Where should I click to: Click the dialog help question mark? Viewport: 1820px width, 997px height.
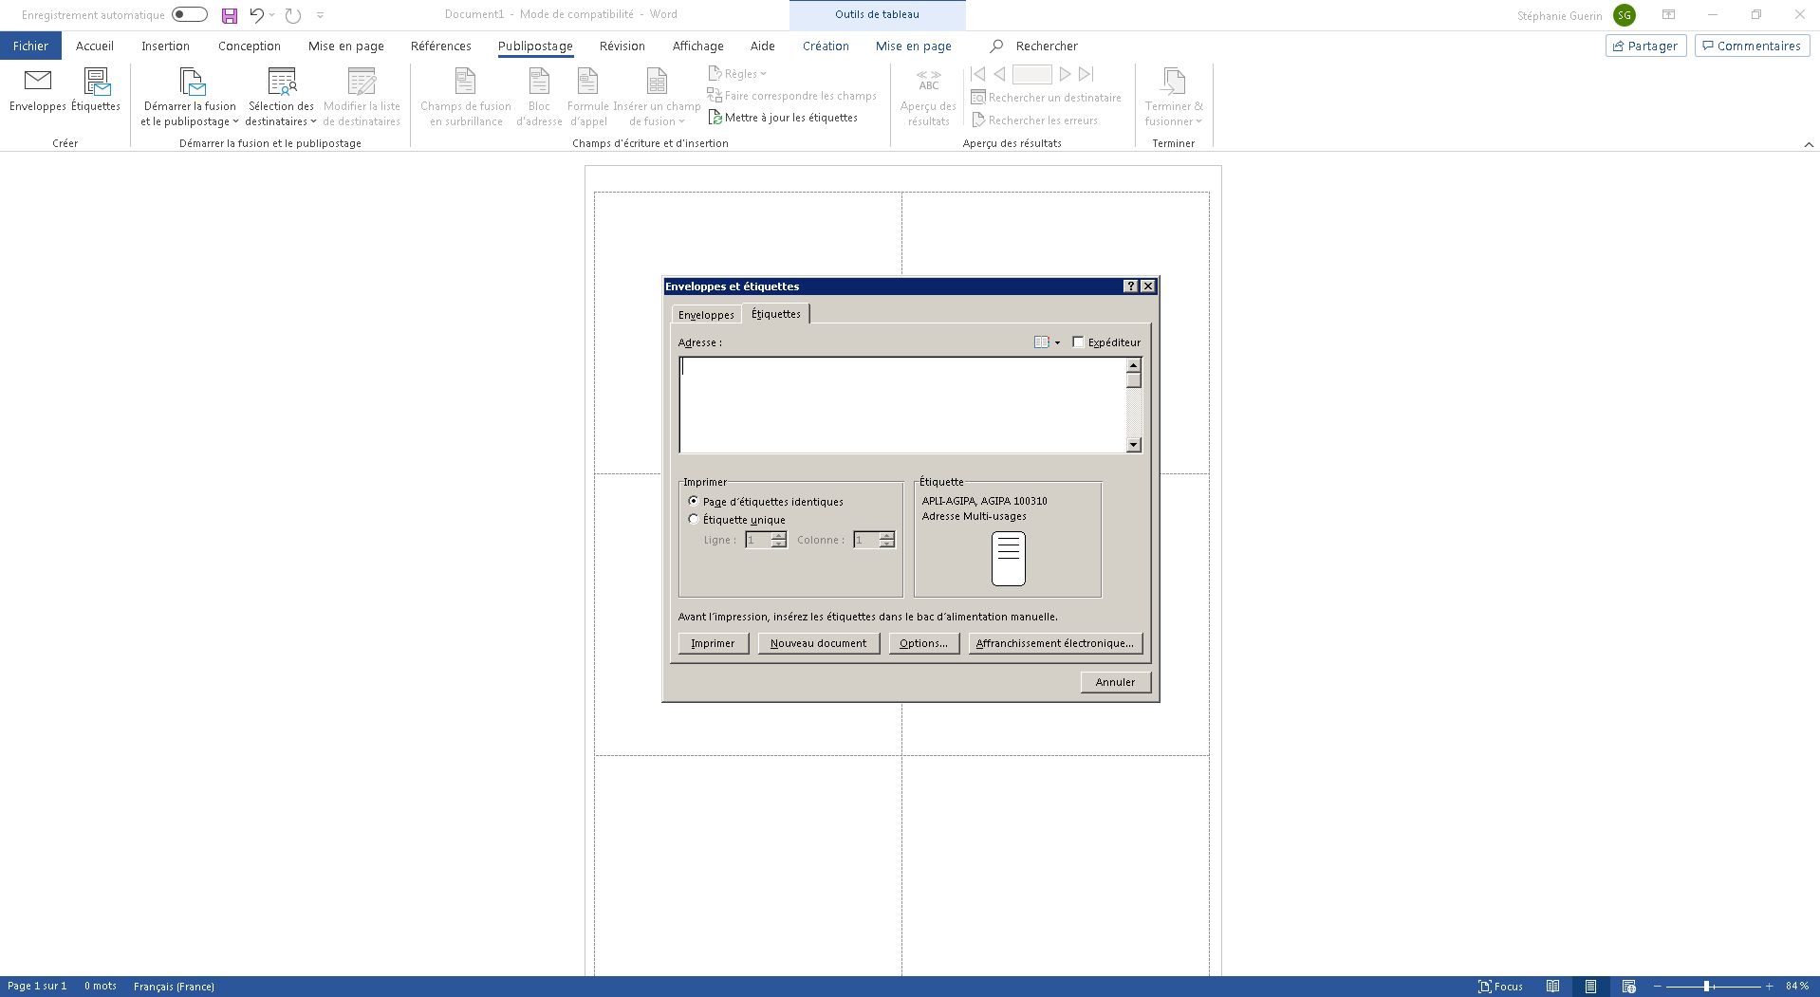pos(1130,286)
